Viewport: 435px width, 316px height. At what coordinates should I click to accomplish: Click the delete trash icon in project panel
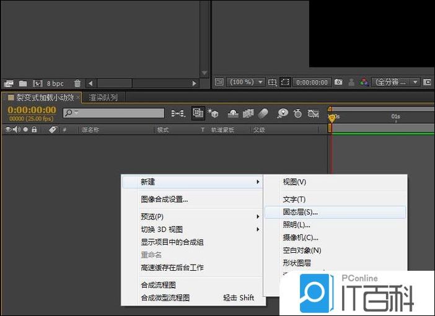click(x=77, y=83)
